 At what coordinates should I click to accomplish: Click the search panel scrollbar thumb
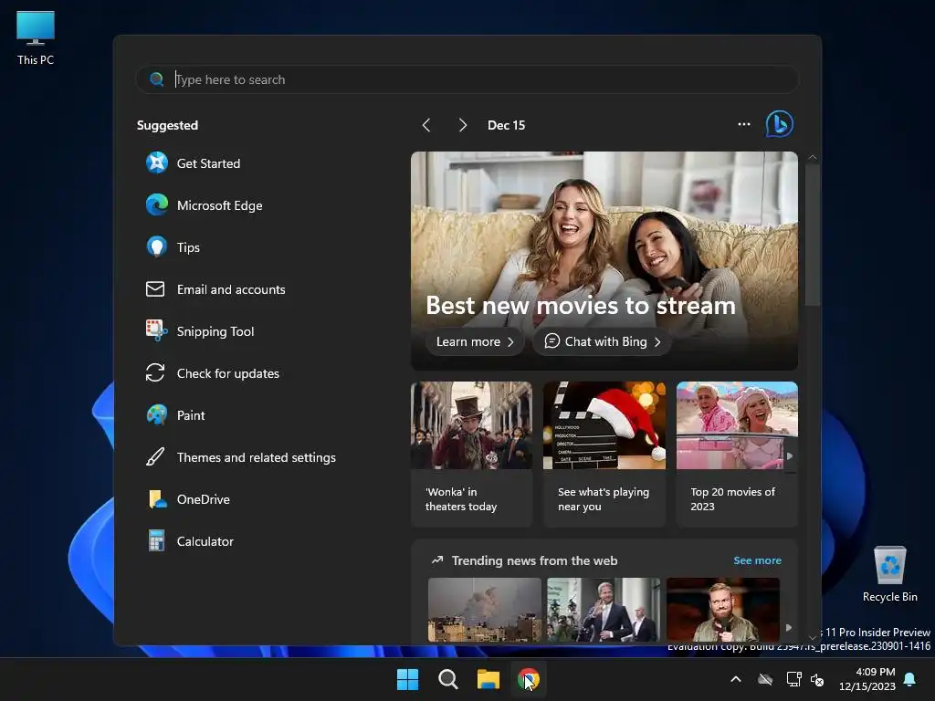pos(812,235)
